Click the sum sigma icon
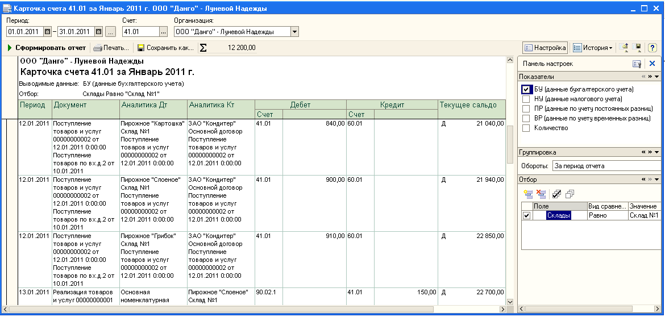The image size is (665, 317). tap(203, 48)
